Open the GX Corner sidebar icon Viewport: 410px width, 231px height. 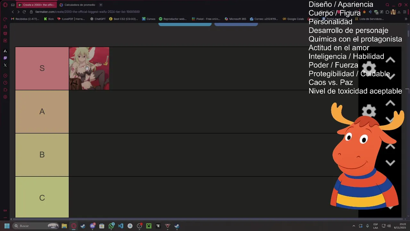point(5,210)
